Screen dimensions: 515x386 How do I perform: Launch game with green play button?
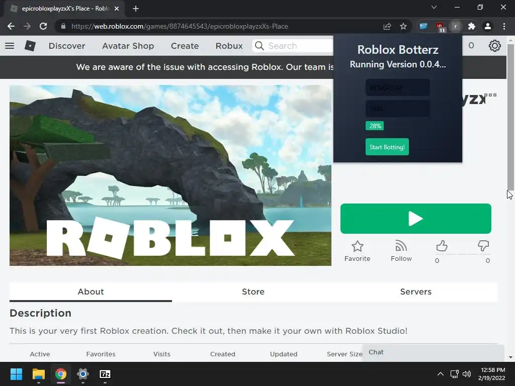coord(416,219)
